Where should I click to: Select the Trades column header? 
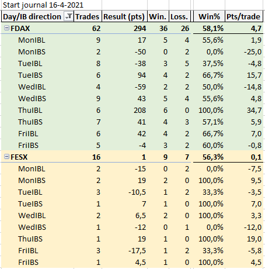(x=88, y=16)
